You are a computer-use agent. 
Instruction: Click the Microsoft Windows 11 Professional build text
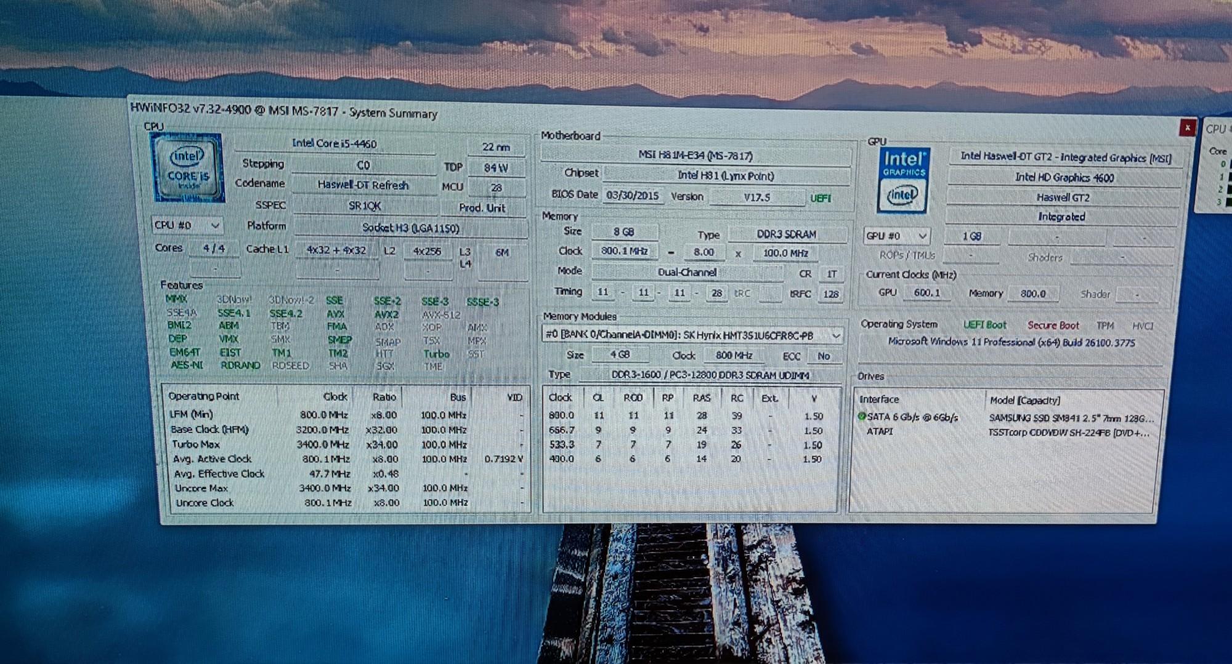coord(1011,342)
